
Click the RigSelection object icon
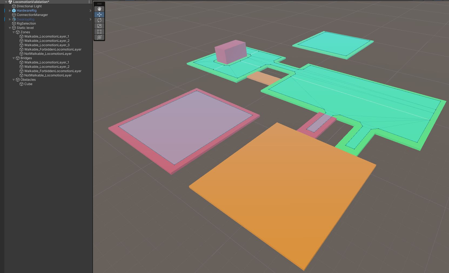coord(14,23)
